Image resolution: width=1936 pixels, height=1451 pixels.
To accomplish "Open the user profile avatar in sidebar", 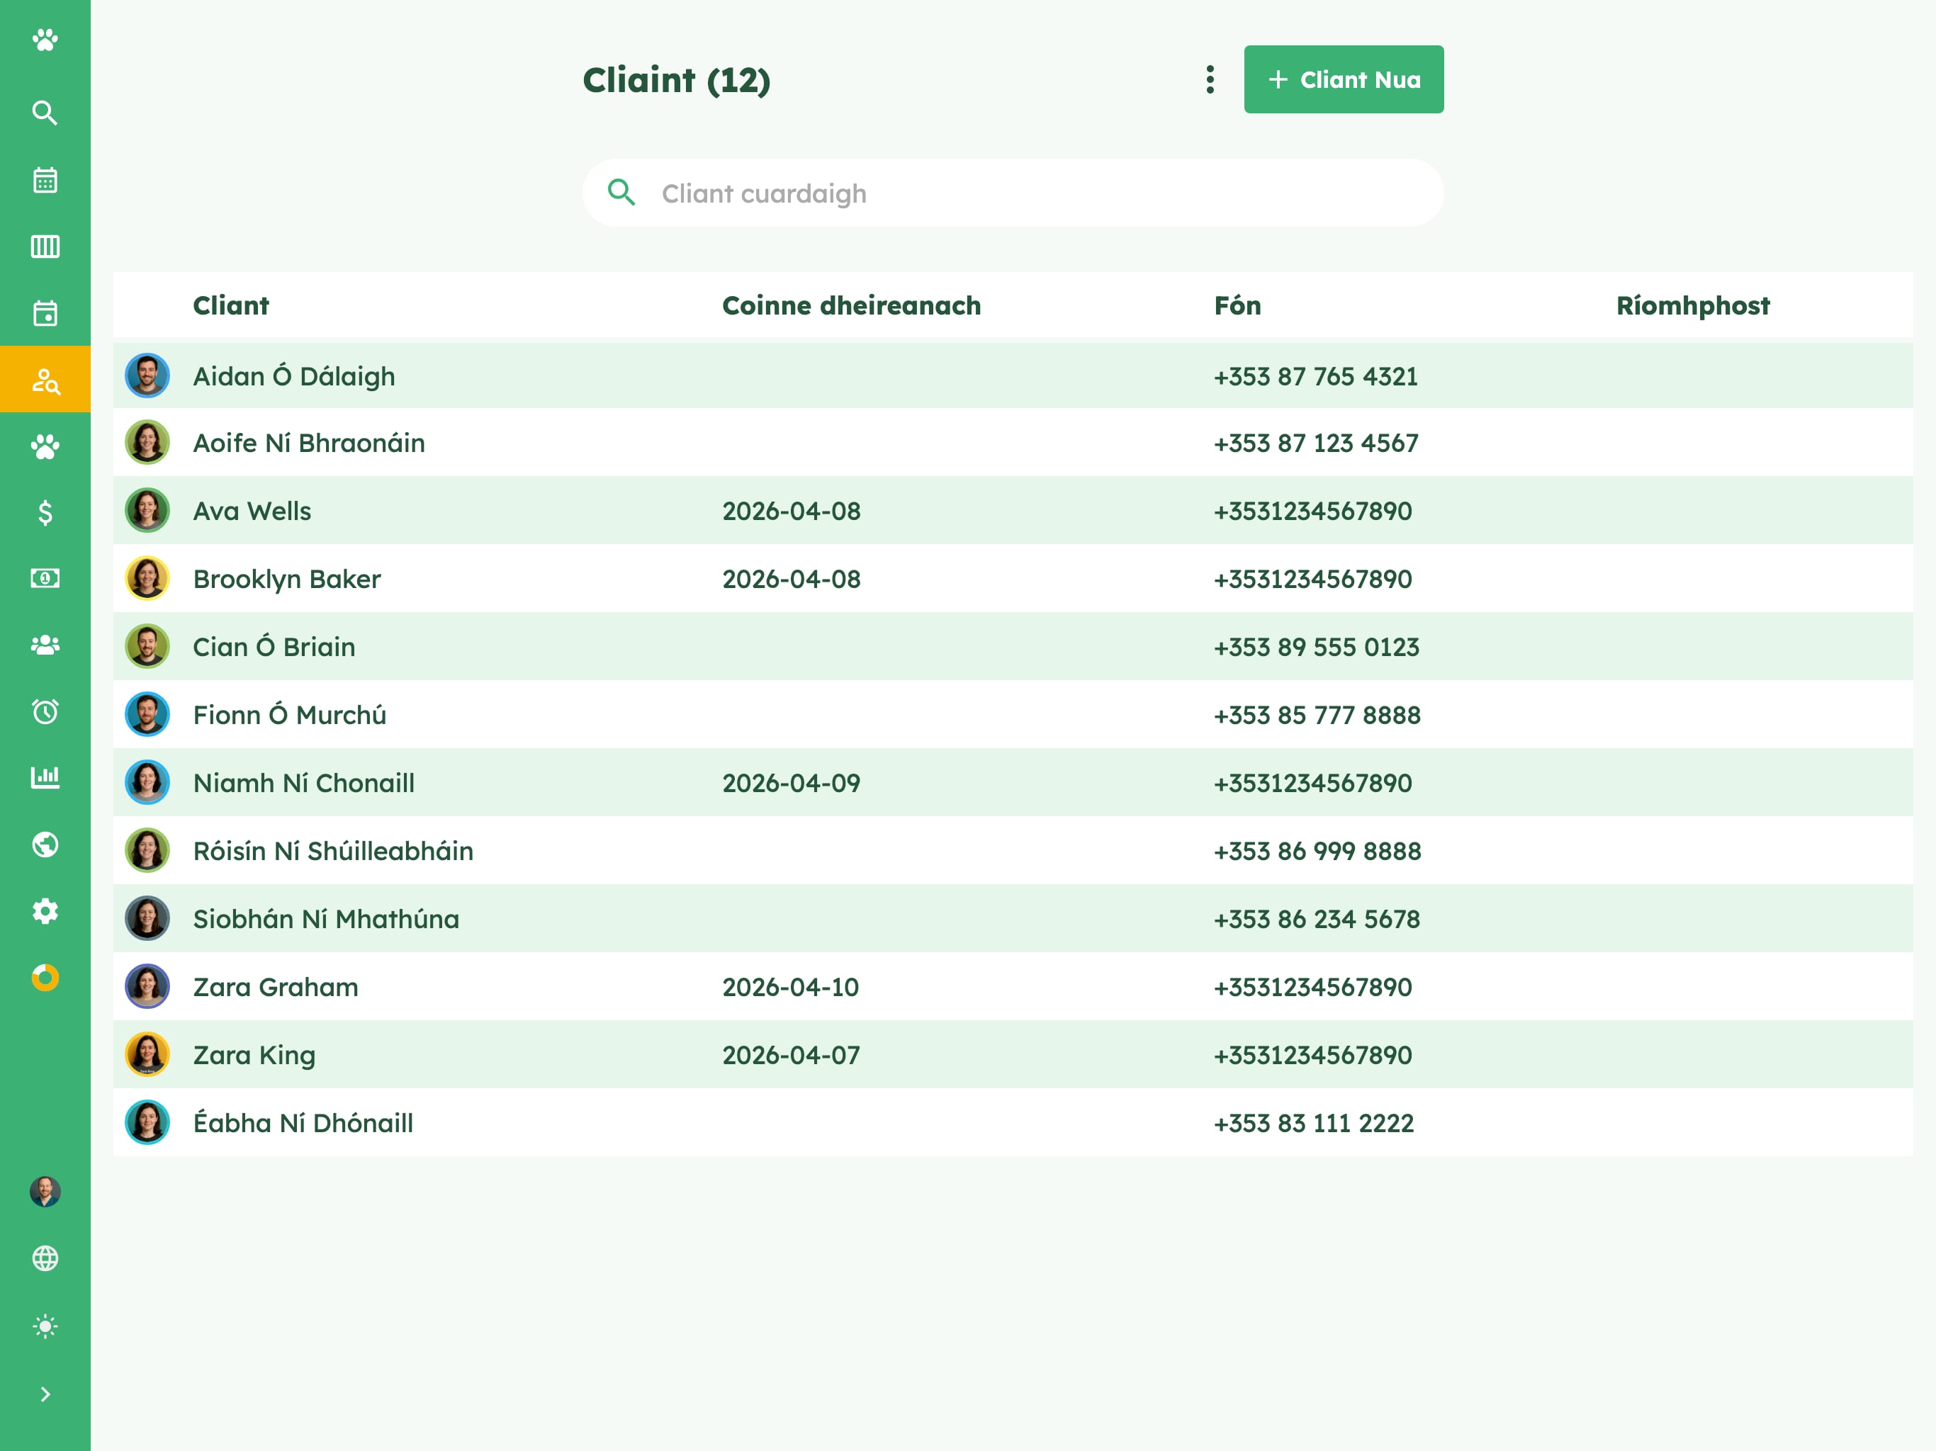I will click(x=45, y=1192).
